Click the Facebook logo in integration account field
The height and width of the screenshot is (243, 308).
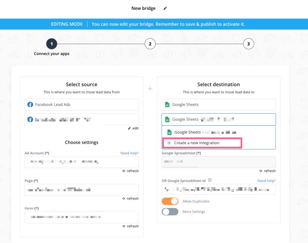(x=30, y=119)
